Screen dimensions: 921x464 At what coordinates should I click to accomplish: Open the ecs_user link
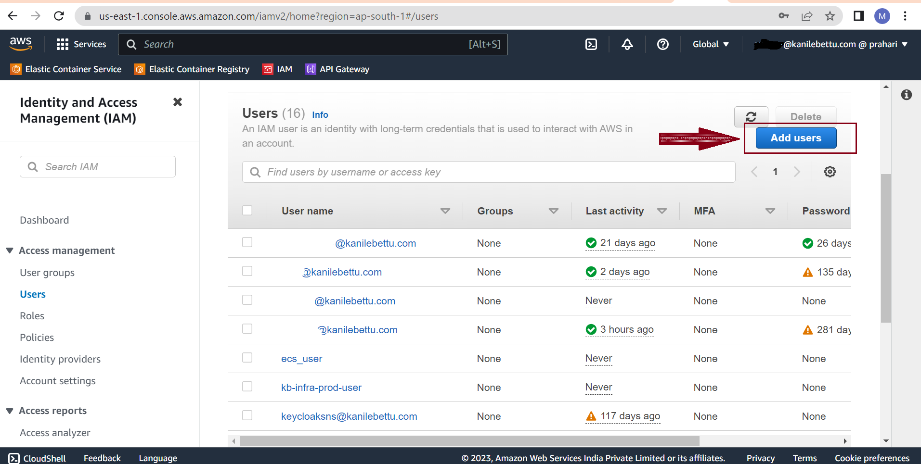tap(301, 359)
